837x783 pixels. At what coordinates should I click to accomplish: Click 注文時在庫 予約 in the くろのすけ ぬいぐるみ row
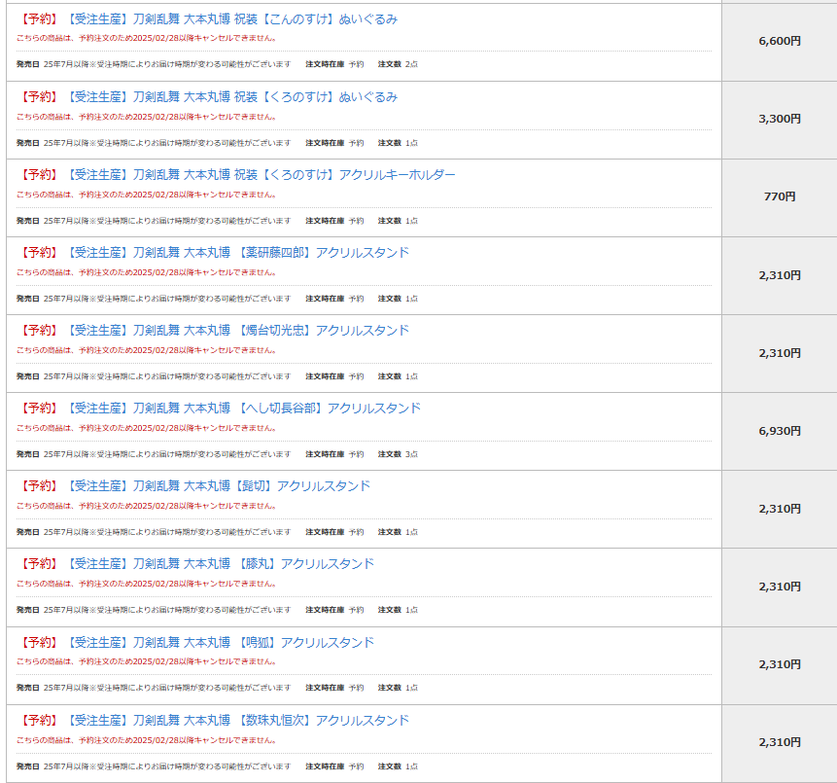(x=334, y=143)
